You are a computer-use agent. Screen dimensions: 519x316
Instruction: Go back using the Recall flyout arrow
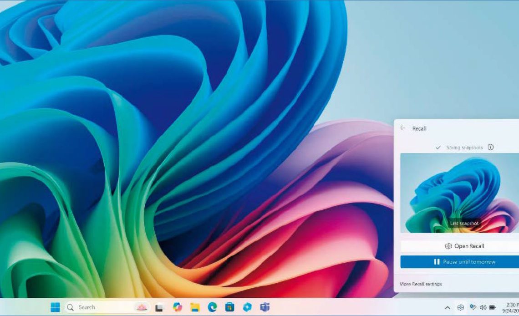point(402,128)
